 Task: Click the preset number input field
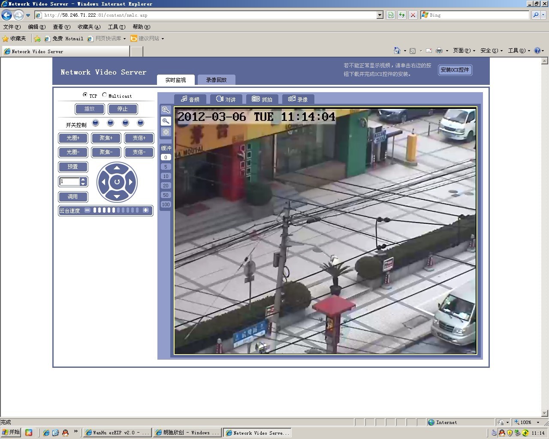pyautogui.click(x=69, y=181)
